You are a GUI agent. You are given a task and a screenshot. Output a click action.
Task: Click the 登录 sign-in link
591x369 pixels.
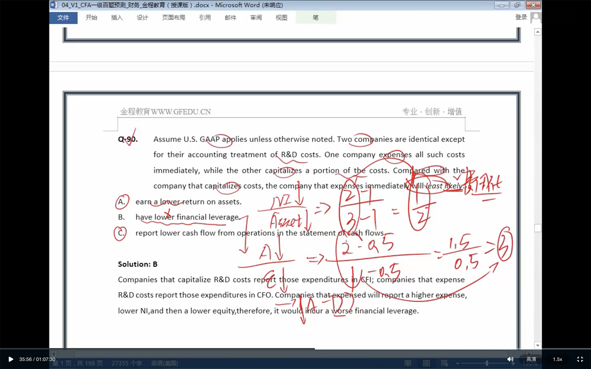tap(521, 17)
